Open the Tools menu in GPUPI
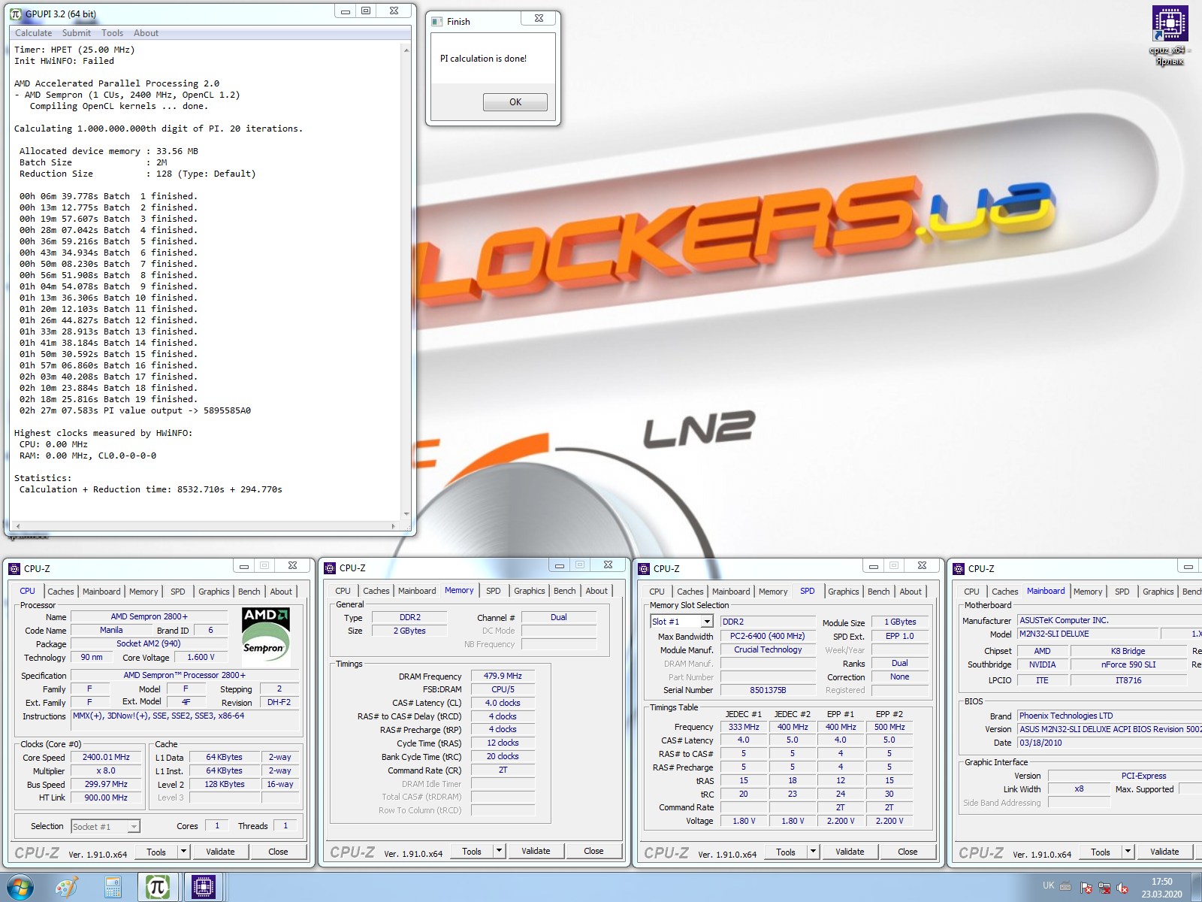Image resolution: width=1202 pixels, height=902 pixels. 112,33
